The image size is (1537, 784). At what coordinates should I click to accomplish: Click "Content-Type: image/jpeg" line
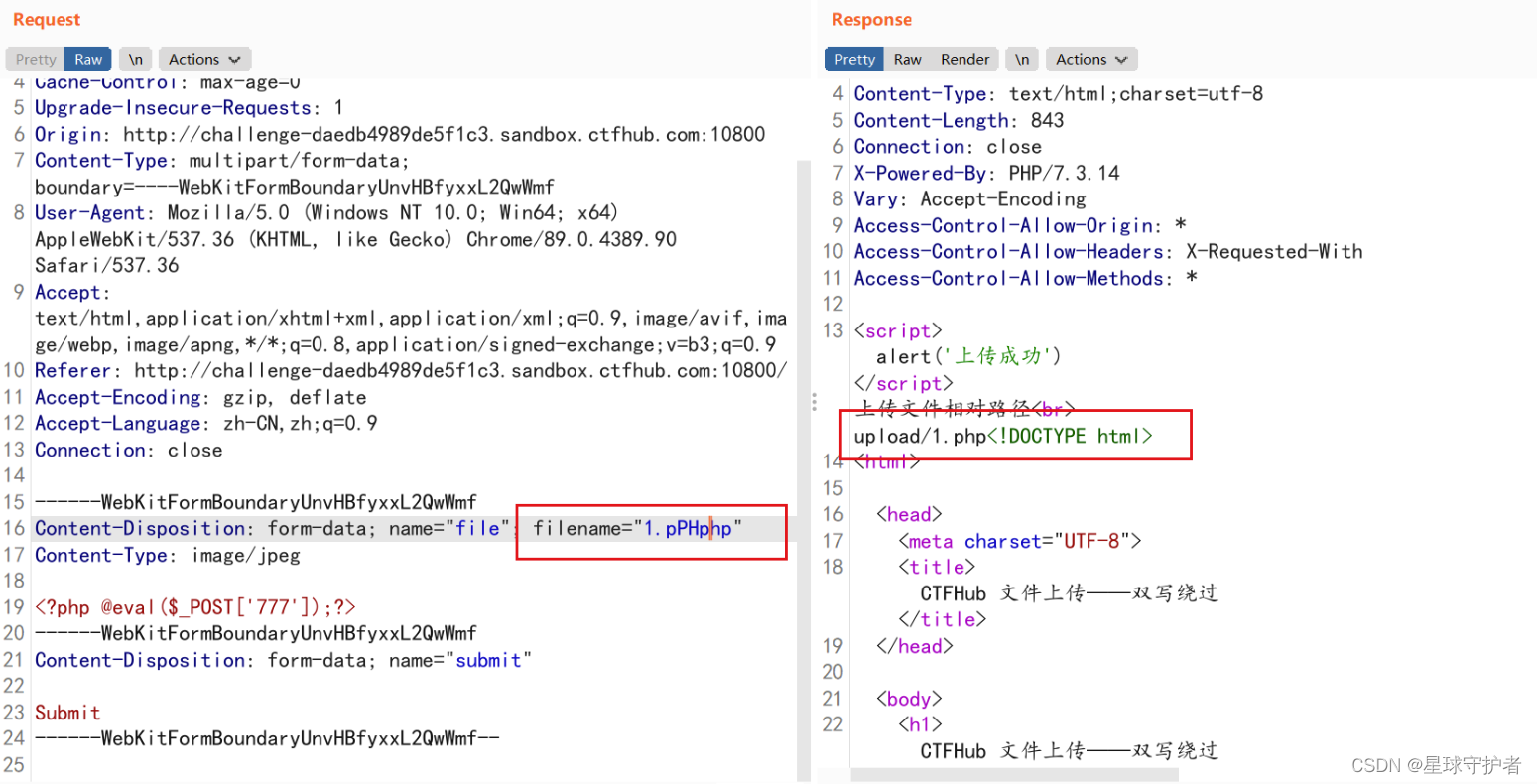tap(167, 555)
